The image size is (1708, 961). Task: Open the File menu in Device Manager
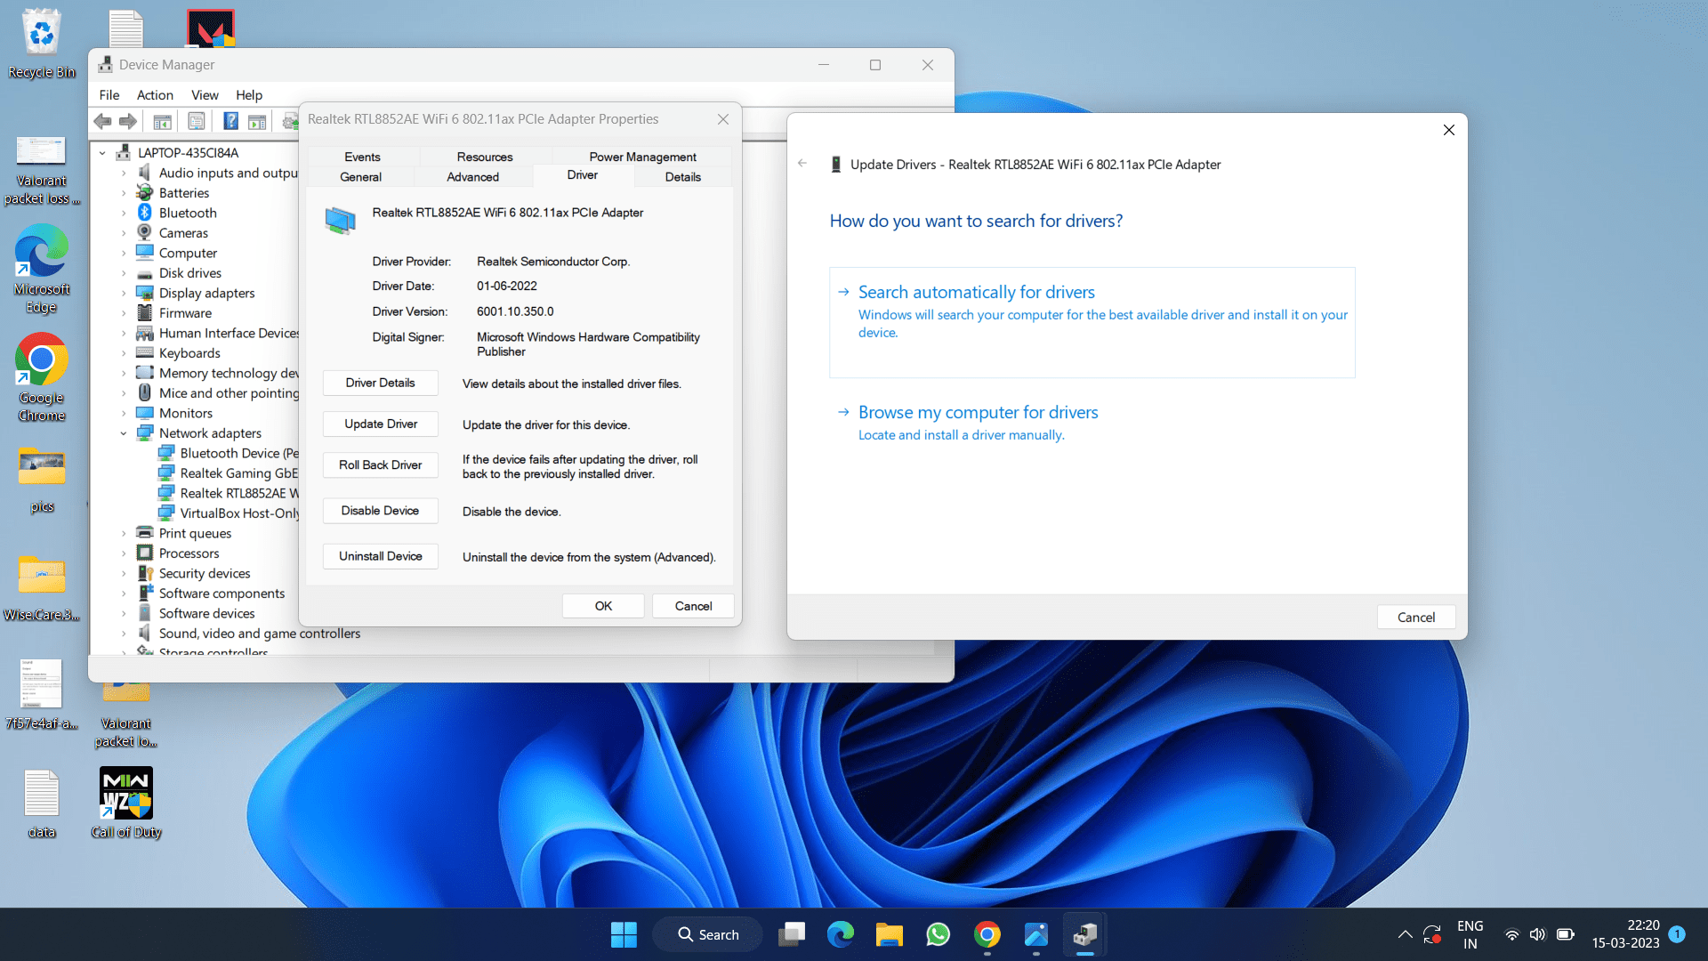tap(109, 94)
